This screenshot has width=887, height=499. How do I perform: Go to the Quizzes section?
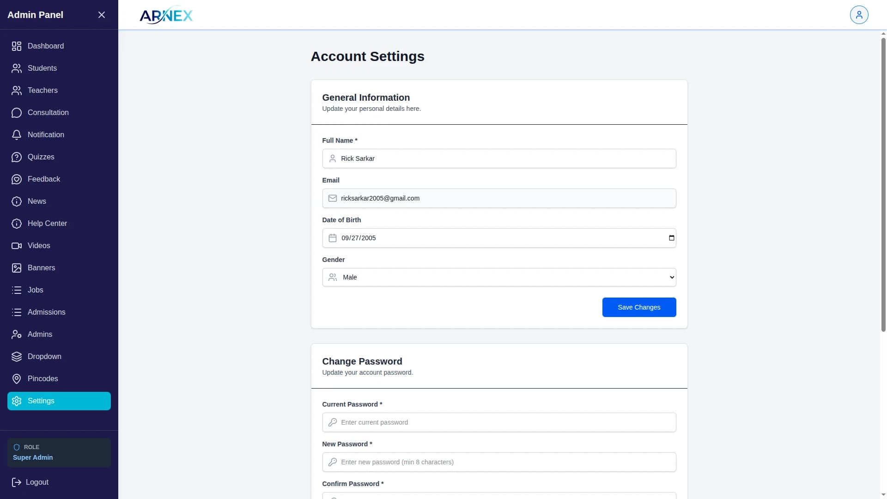41,157
